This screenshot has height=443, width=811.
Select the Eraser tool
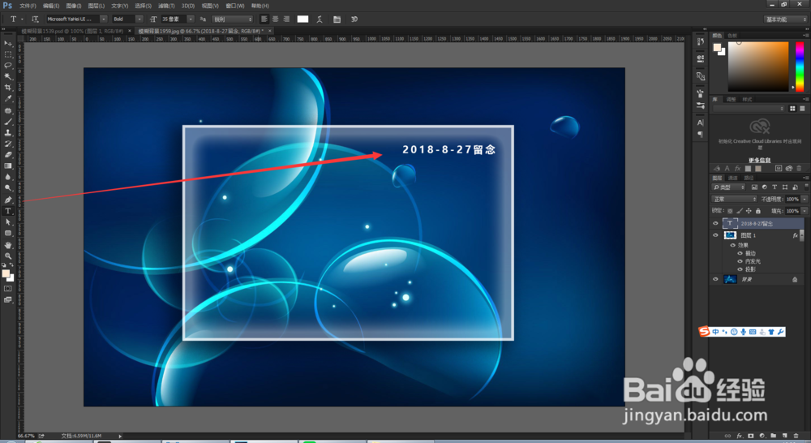click(x=8, y=155)
